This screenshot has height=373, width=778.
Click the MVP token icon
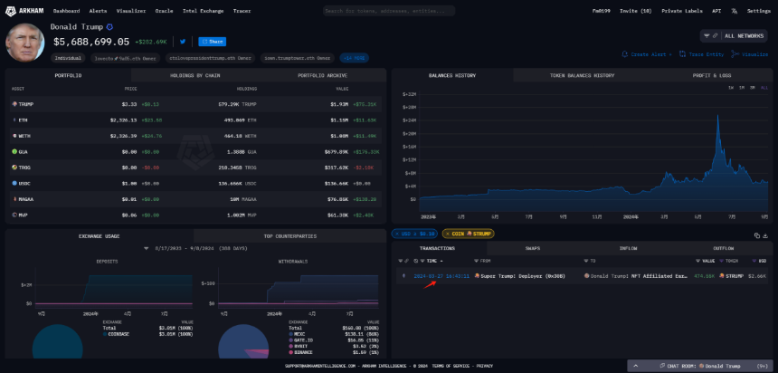[x=14, y=215]
